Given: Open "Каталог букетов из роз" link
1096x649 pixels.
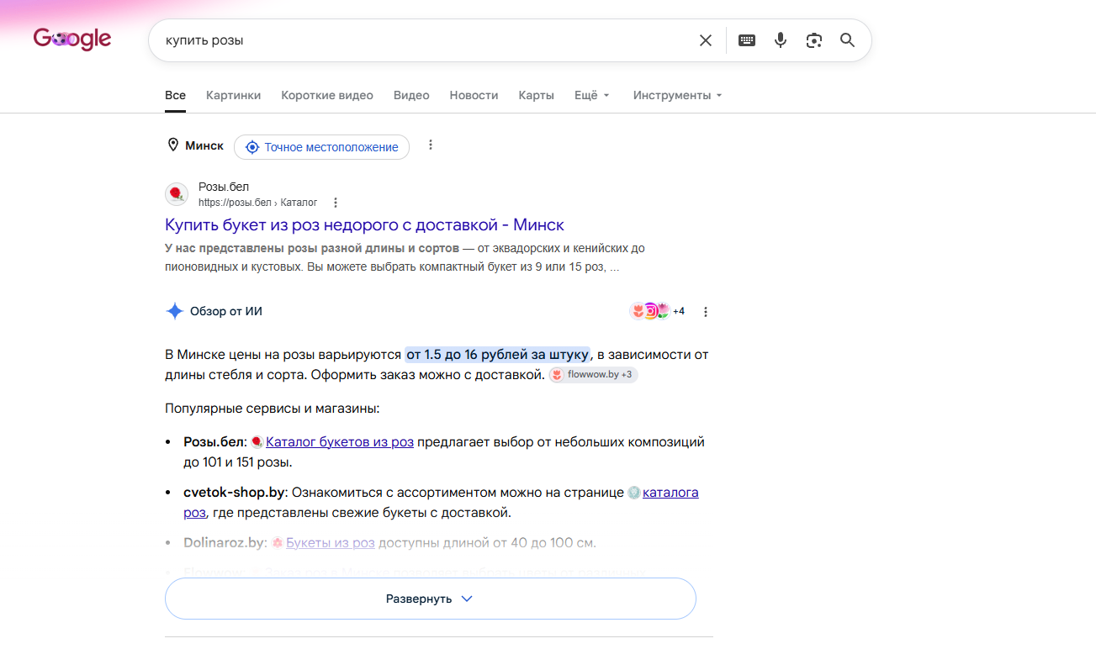Looking at the screenshot, I should pos(340,441).
